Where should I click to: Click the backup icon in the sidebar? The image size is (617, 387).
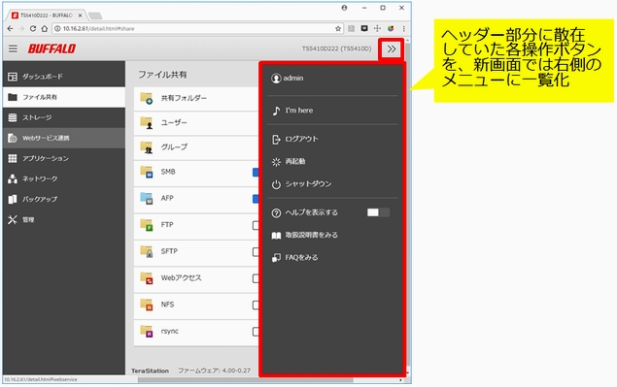13,199
